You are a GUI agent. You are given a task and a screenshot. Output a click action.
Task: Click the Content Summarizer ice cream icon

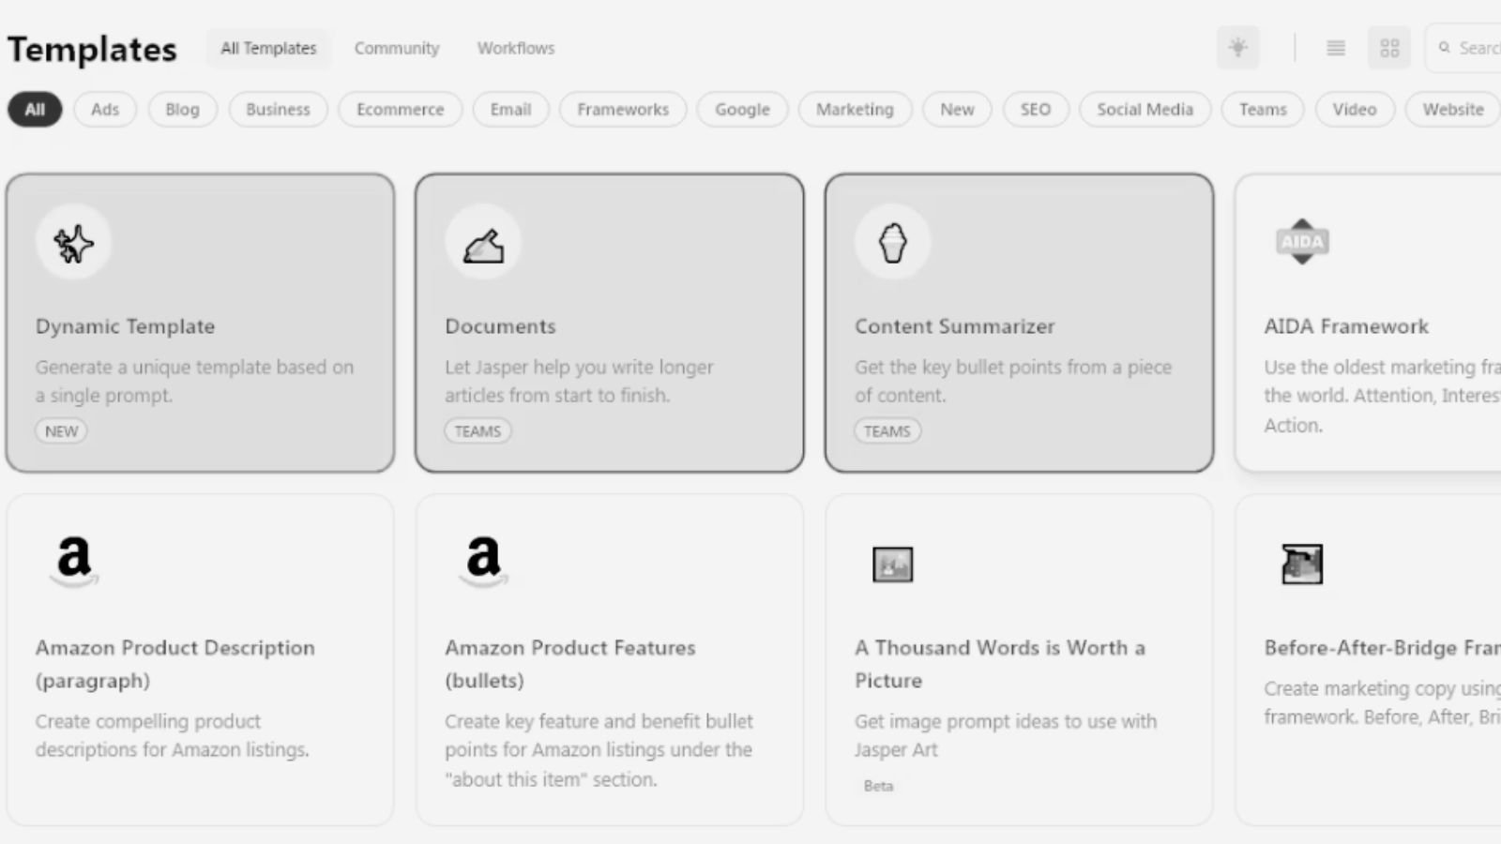click(892, 244)
